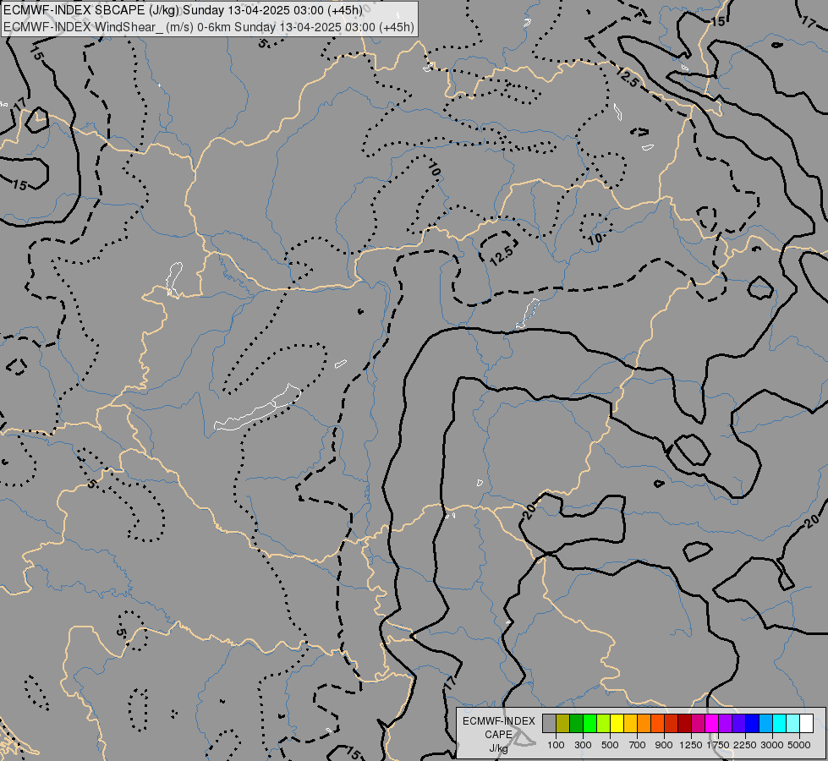
Task: Click the legend label "ECMWF-INDEX"
Action: 498,721
